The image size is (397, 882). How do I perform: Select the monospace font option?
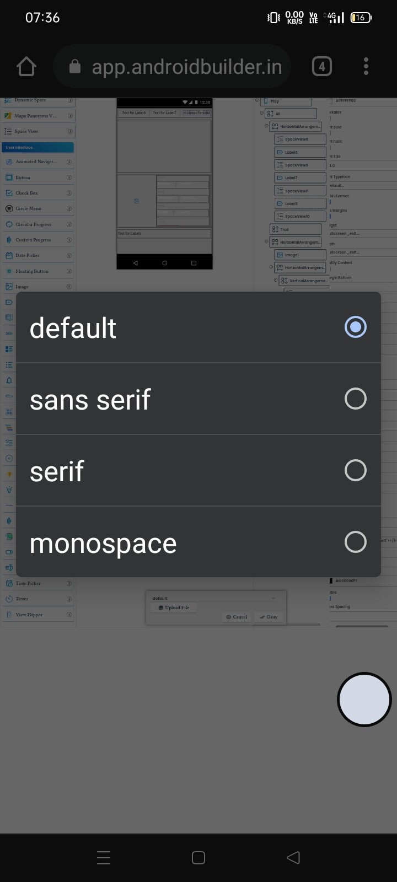pos(198,542)
